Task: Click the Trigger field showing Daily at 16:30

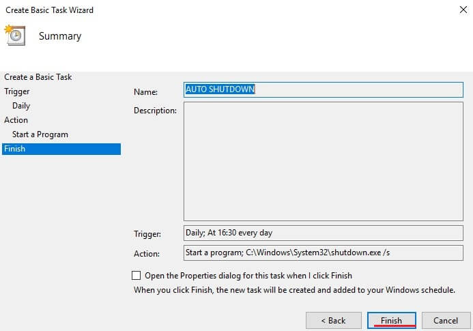Action: tap(323, 233)
